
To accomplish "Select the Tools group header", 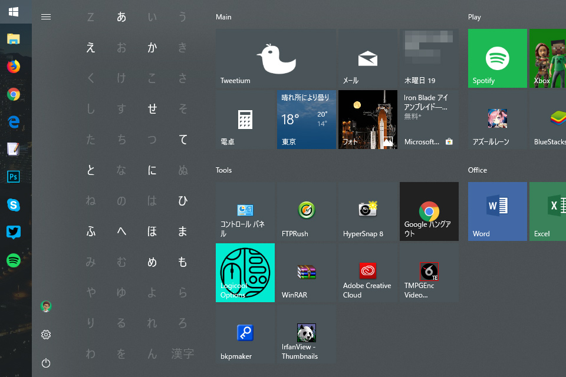I will coord(224,170).
